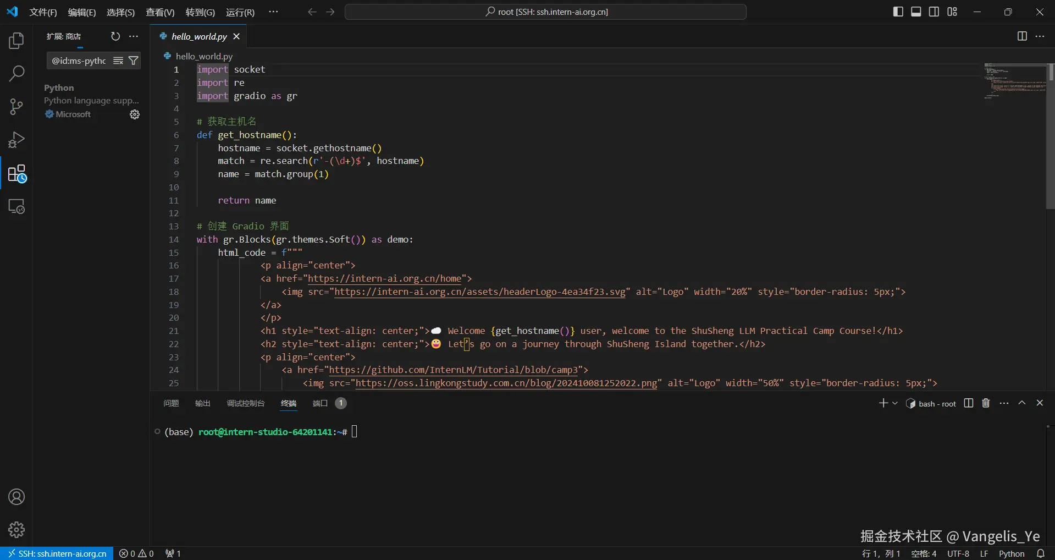Screen dimensions: 1055x560
Task: Change the UTF-8 file encoding
Action: pos(958,553)
